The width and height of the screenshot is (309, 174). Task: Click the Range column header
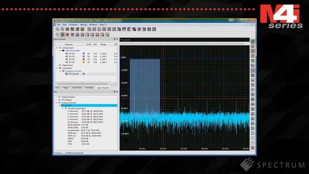[103, 44]
